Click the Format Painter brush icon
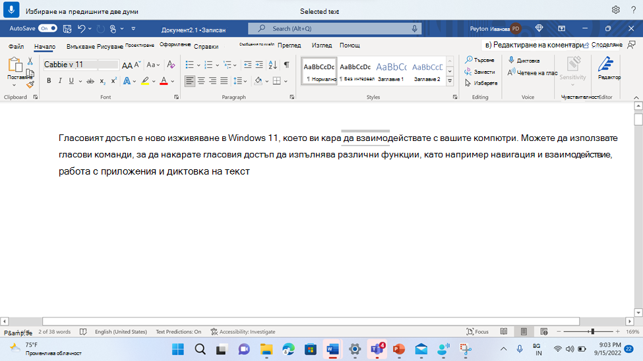This screenshot has width=643, height=361. (30, 85)
